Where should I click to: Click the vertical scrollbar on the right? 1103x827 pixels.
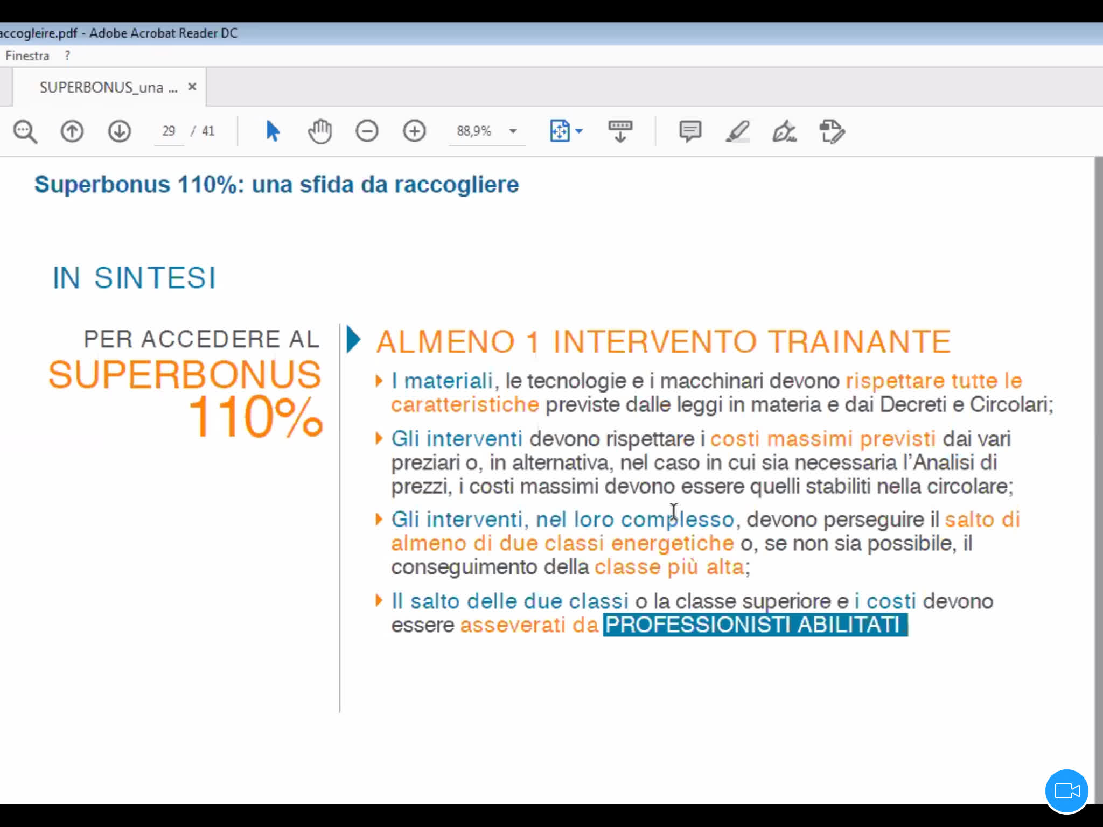click(1099, 479)
